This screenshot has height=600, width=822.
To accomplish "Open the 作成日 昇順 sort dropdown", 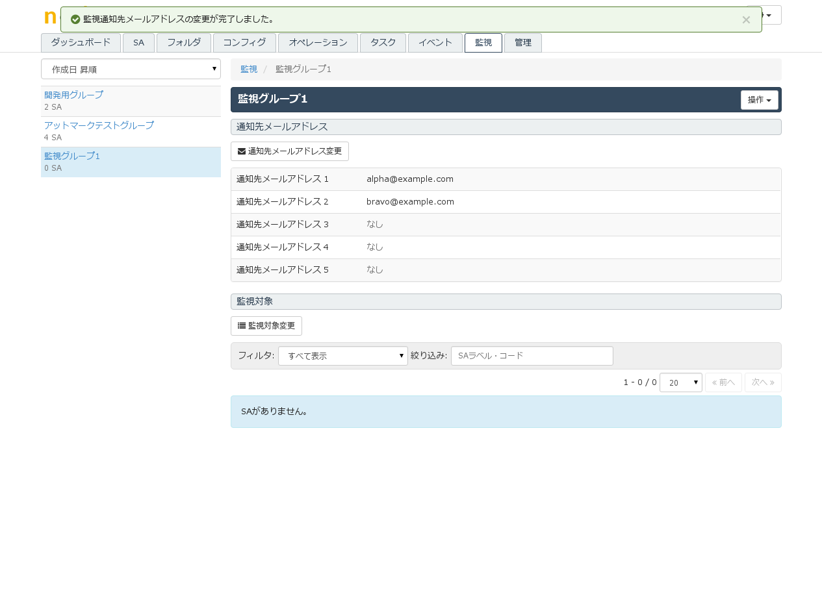I will coord(131,69).
